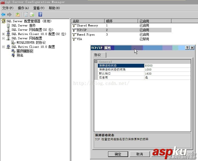Sort by the 已启用 column header
The width and height of the screenshot is (198, 161).
[155, 21]
